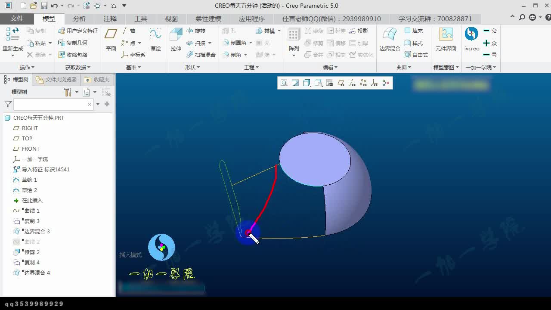Viewport: 551px width, 310px height.
Task: Click the Regenerate (重新生成) icon
Action: pyautogui.click(x=13, y=34)
